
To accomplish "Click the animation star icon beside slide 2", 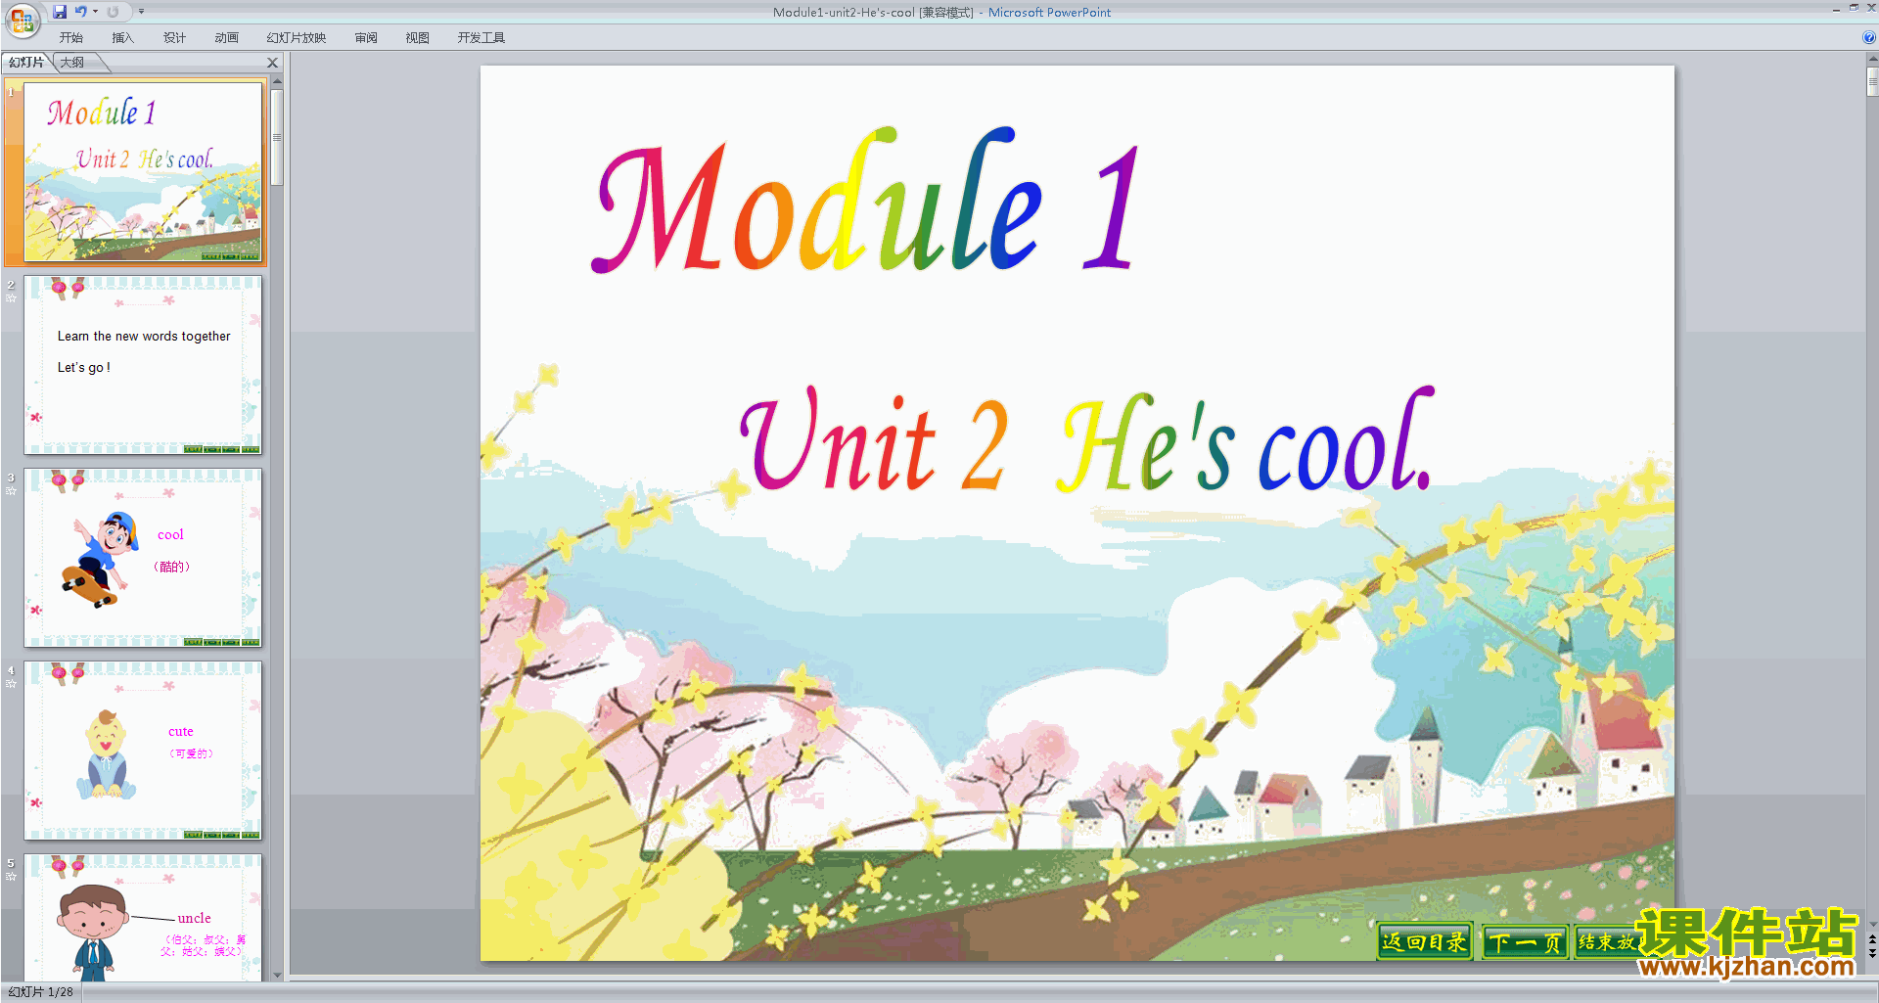I will tap(11, 298).
